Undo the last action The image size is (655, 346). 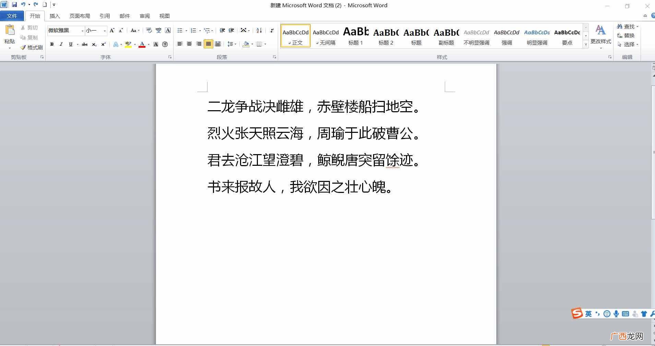[x=23, y=5]
